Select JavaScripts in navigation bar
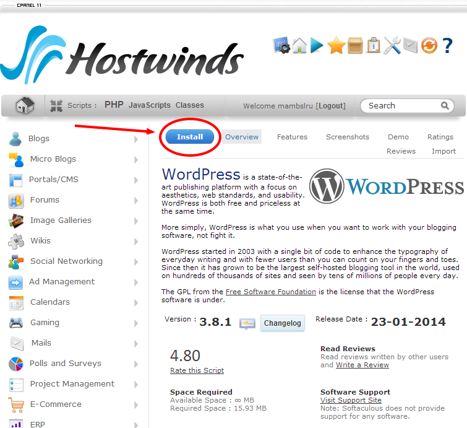 tap(150, 105)
